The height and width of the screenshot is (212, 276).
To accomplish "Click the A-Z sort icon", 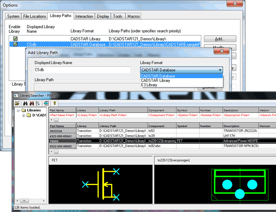I will 38,103.
